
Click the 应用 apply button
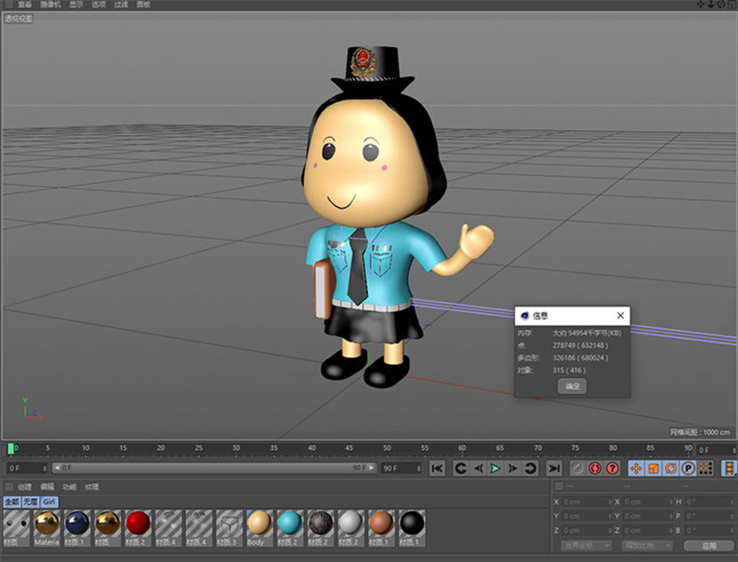click(x=709, y=545)
